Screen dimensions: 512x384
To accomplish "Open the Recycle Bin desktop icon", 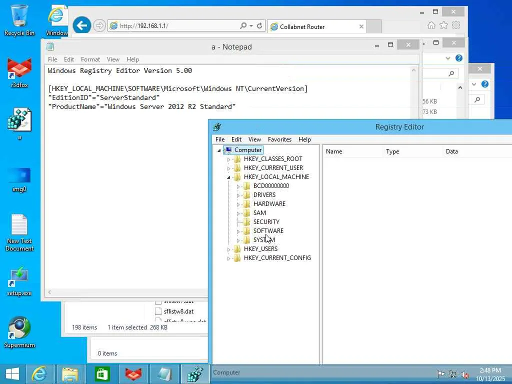I will 19,19.
